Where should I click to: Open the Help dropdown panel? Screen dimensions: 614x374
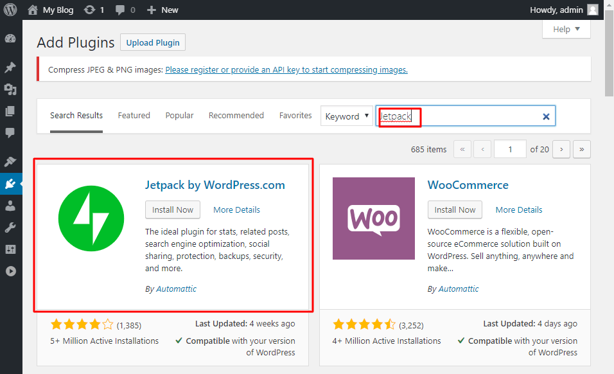coord(566,29)
